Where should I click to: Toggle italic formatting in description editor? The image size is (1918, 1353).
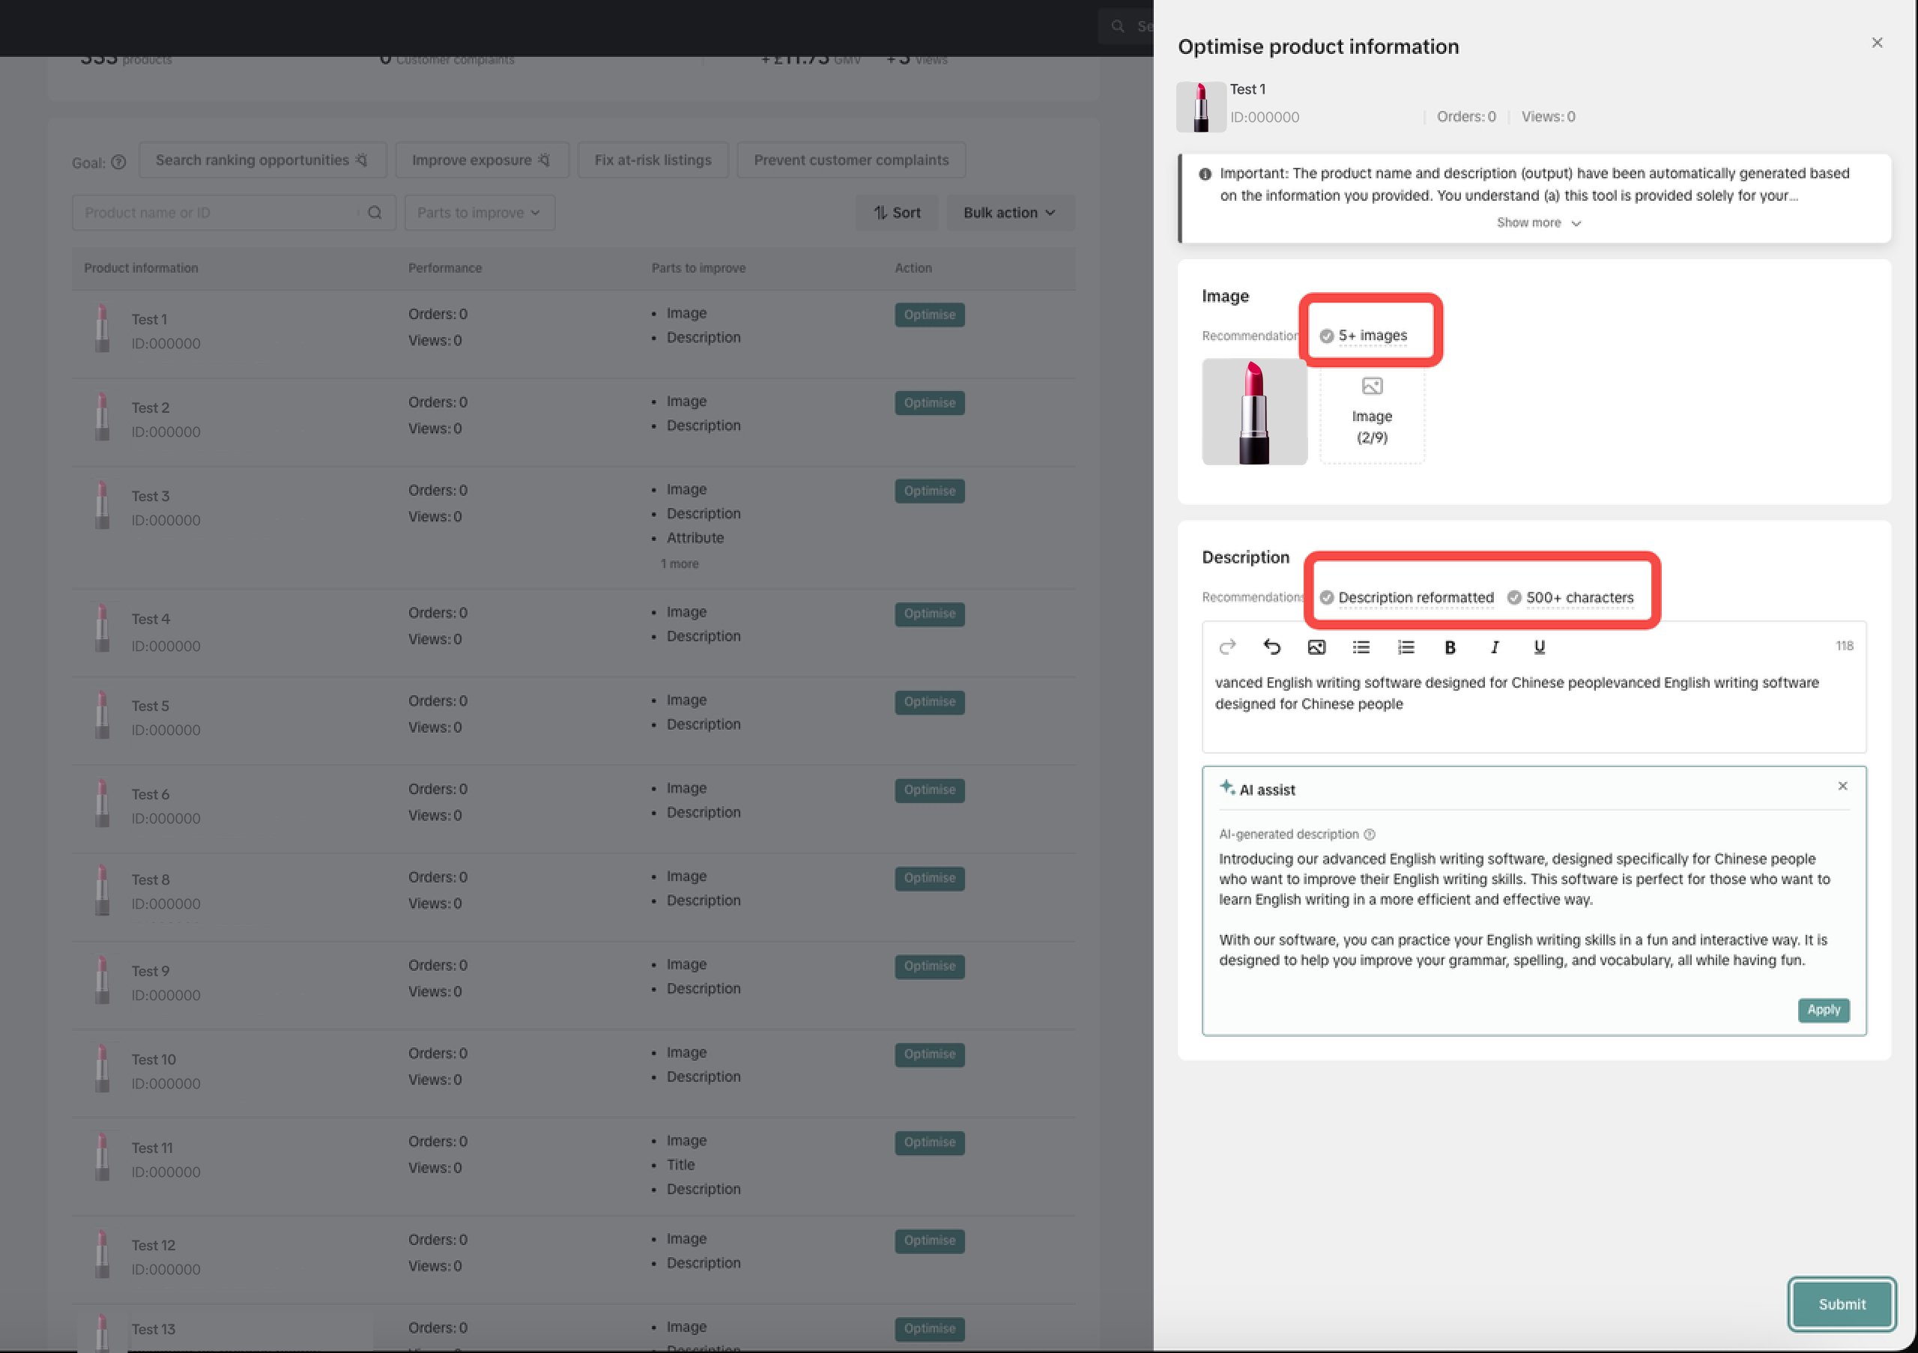(x=1495, y=647)
